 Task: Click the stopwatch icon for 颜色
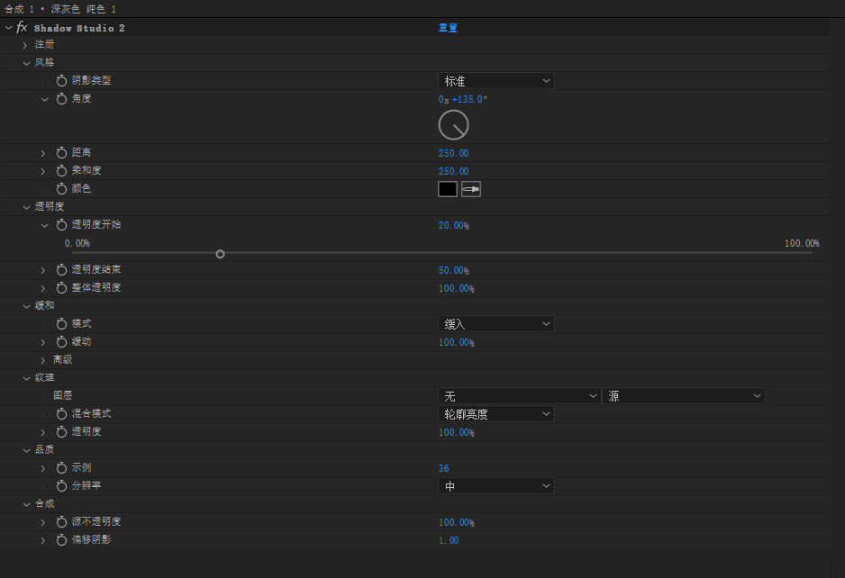[61, 189]
